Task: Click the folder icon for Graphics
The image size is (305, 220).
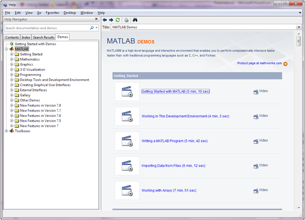Action: (x=17, y=64)
